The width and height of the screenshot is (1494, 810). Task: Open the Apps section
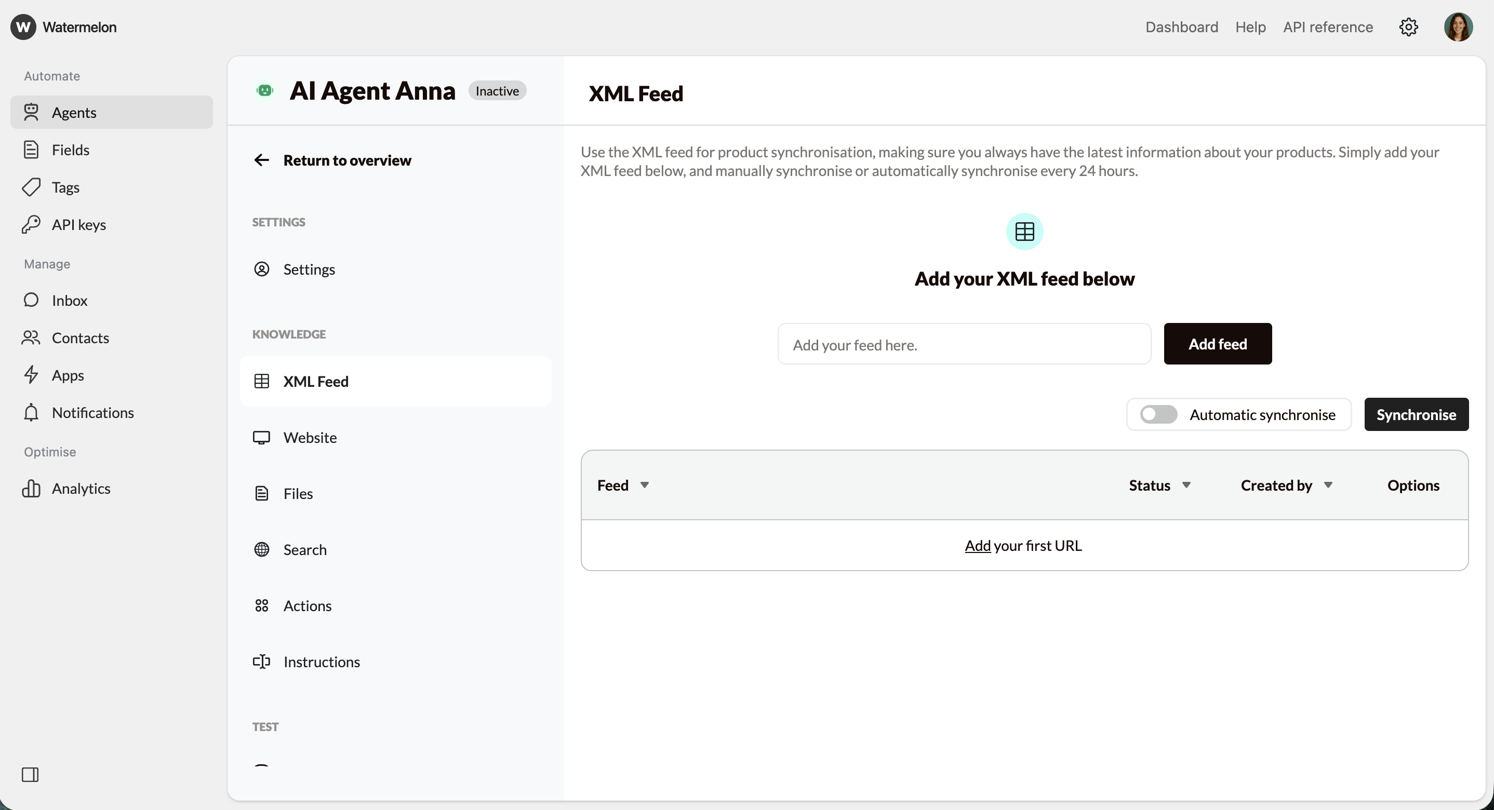[x=69, y=375]
